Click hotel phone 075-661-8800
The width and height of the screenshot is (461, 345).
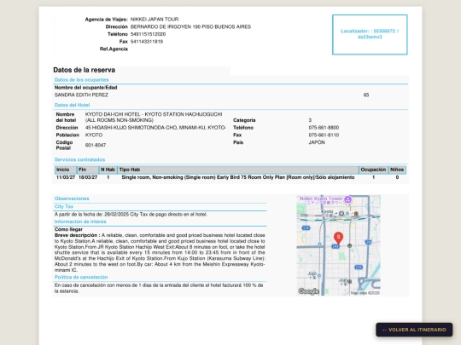[x=324, y=128]
